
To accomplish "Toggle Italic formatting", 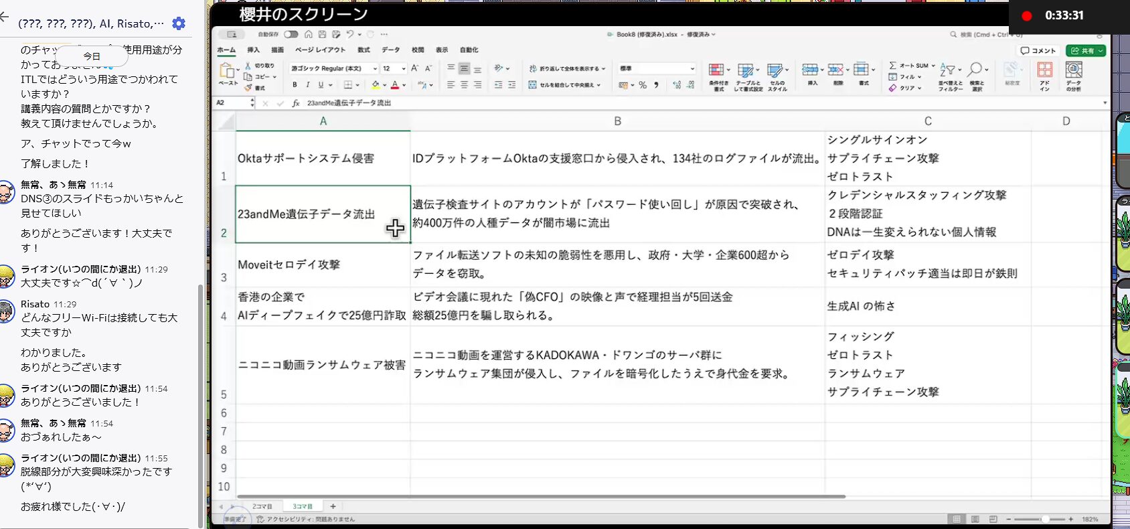I will point(308,85).
